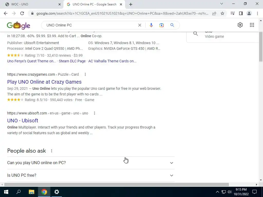Open more options for ubisoft.com result
263x197 pixels.
click(95, 113)
